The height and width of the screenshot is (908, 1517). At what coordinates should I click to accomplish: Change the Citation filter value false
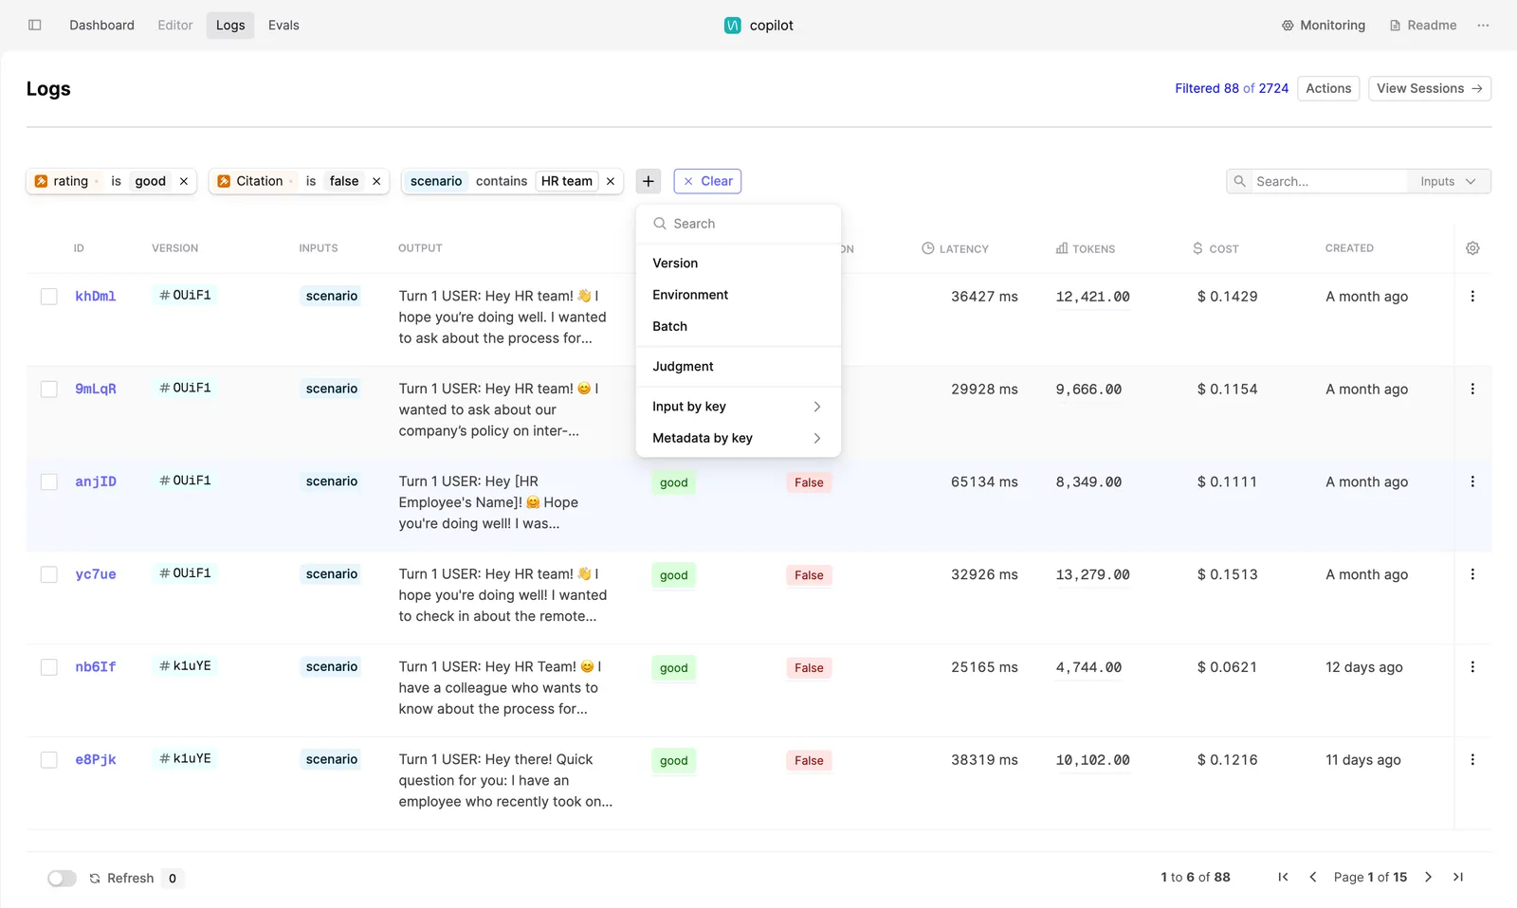[344, 181]
